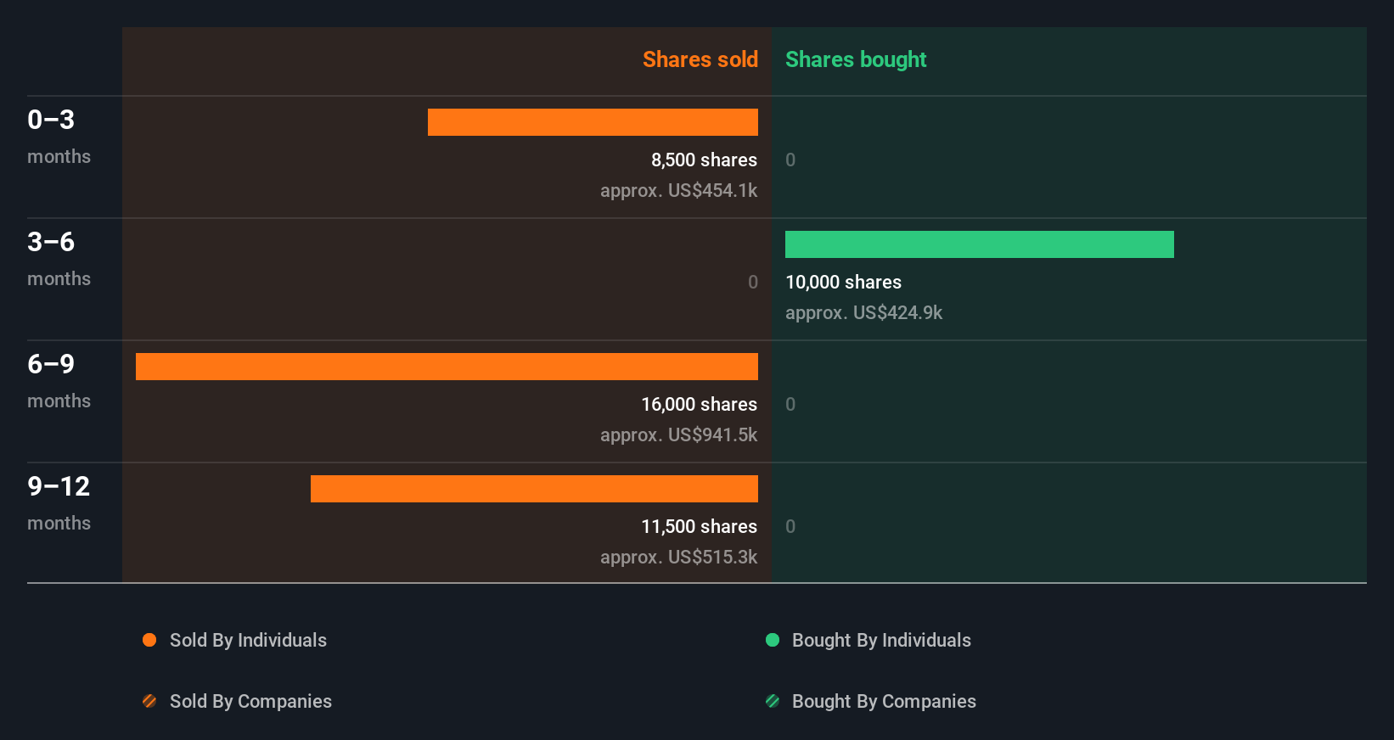Click the 0–3 months orange sold bar
The height and width of the screenshot is (740, 1394).
[x=593, y=122]
